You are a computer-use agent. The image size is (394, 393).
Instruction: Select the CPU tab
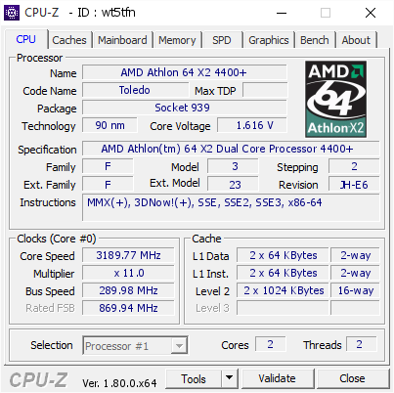coord(26,39)
